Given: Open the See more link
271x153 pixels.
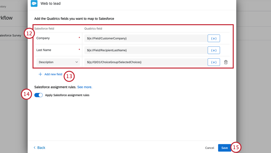Looking at the screenshot, I should pos(84,87).
